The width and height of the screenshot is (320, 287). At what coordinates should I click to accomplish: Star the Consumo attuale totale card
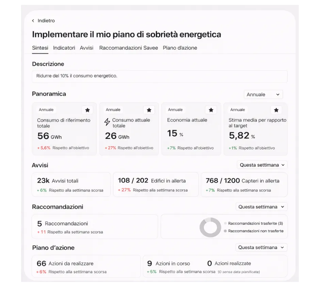149,110
